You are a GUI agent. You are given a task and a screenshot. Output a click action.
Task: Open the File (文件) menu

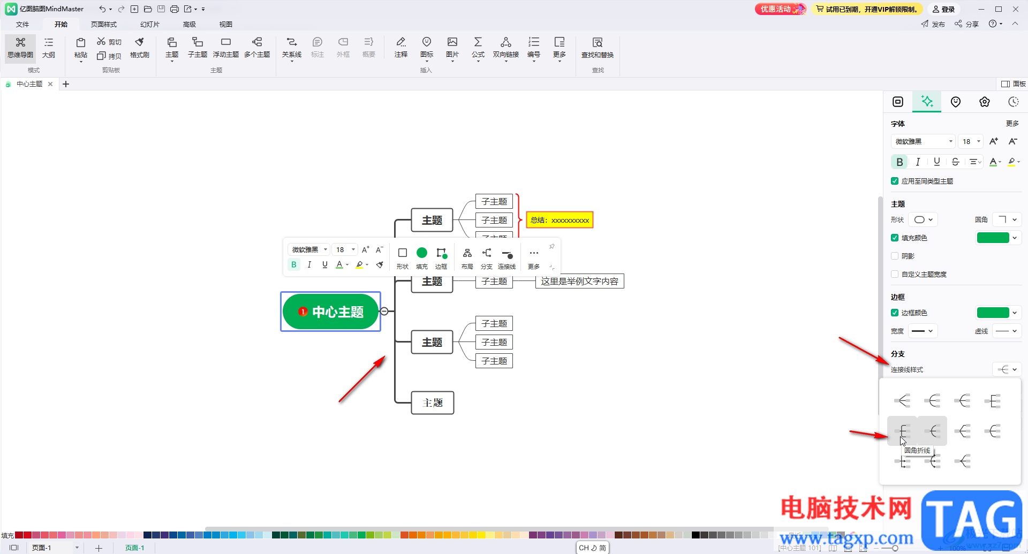pos(22,24)
